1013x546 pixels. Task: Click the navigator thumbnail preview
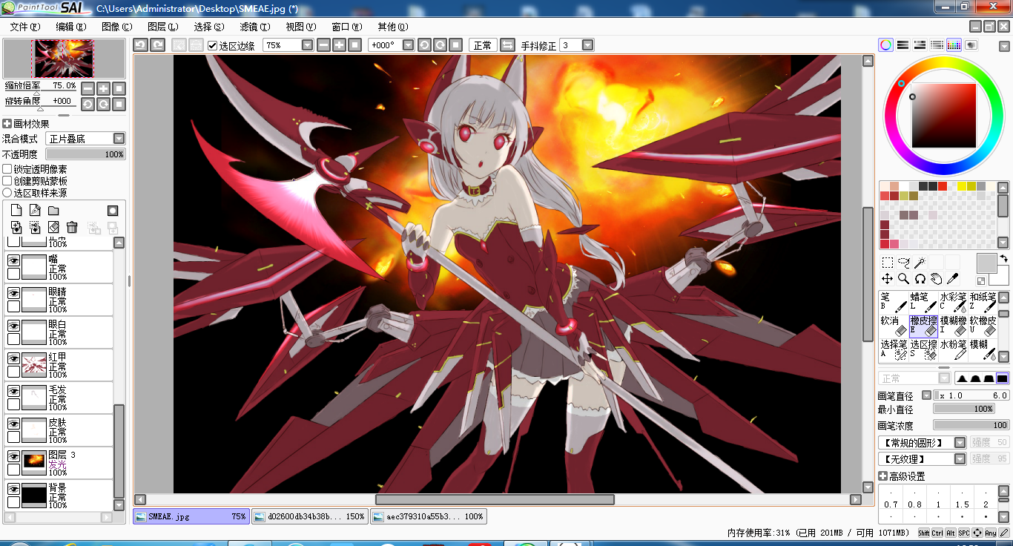click(x=63, y=59)
